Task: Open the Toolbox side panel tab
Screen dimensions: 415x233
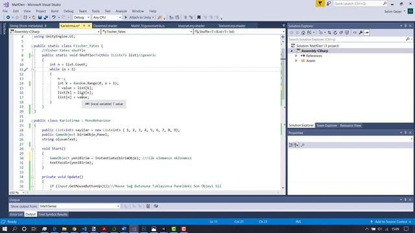Action: coord(4,28)
